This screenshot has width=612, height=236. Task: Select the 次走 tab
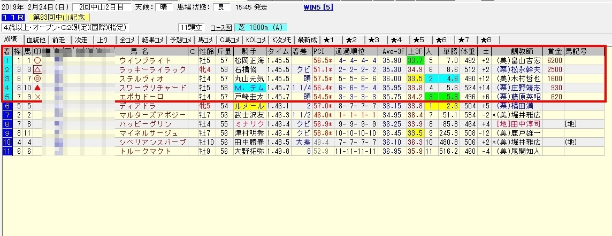pos(82,40)
